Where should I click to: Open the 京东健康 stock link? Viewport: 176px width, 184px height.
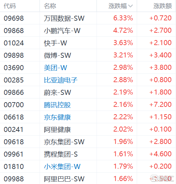point(57,117)
